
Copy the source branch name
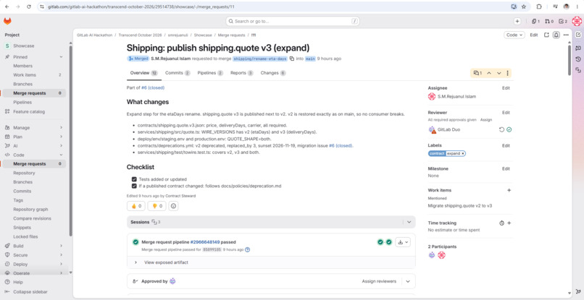(x=291, y=59)
